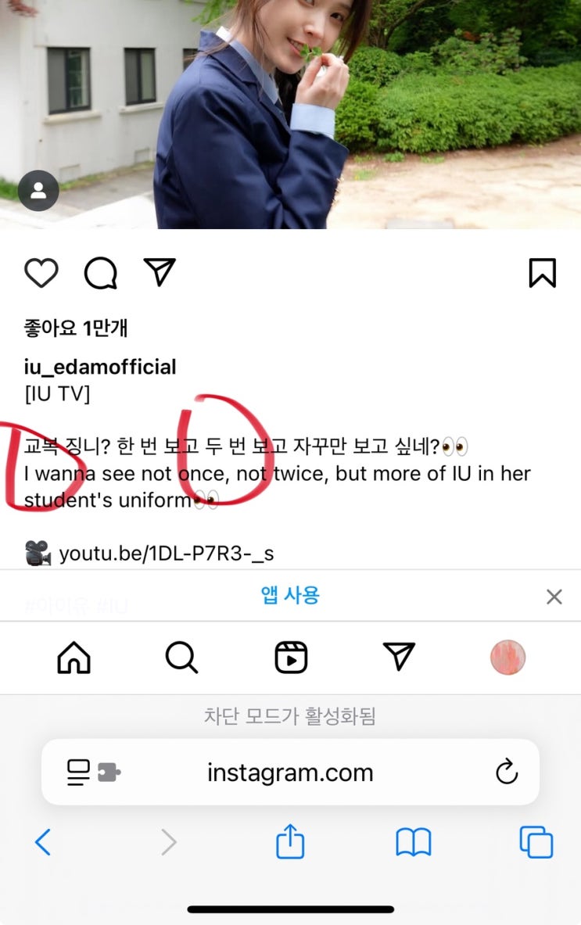Open the Reels tab
Viewport: 581px width, 925px height.
(x=291, y=657)
